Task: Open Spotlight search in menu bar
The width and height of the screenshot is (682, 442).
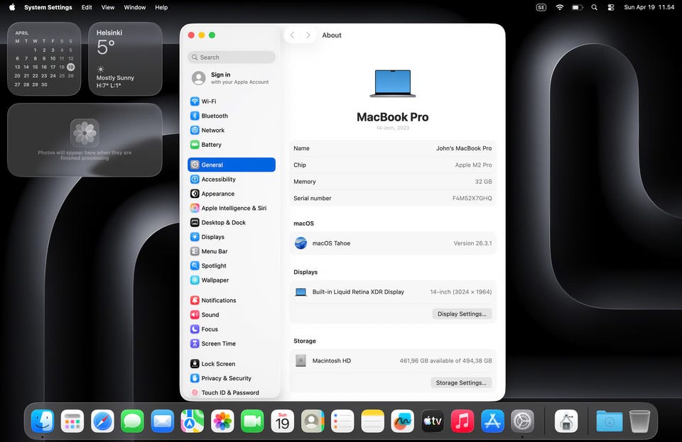Action: point(594,7)
